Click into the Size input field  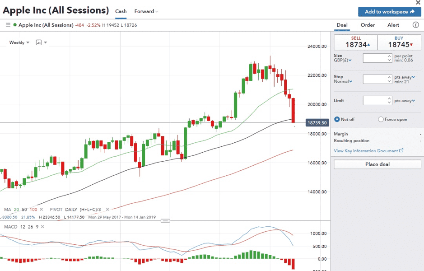tap(375, 58)
